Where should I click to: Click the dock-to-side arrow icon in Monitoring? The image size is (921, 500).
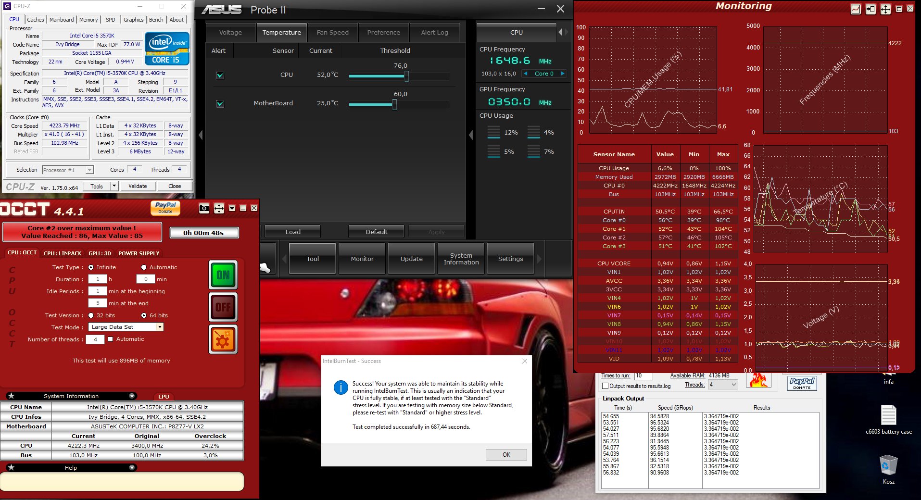(871, 9)
